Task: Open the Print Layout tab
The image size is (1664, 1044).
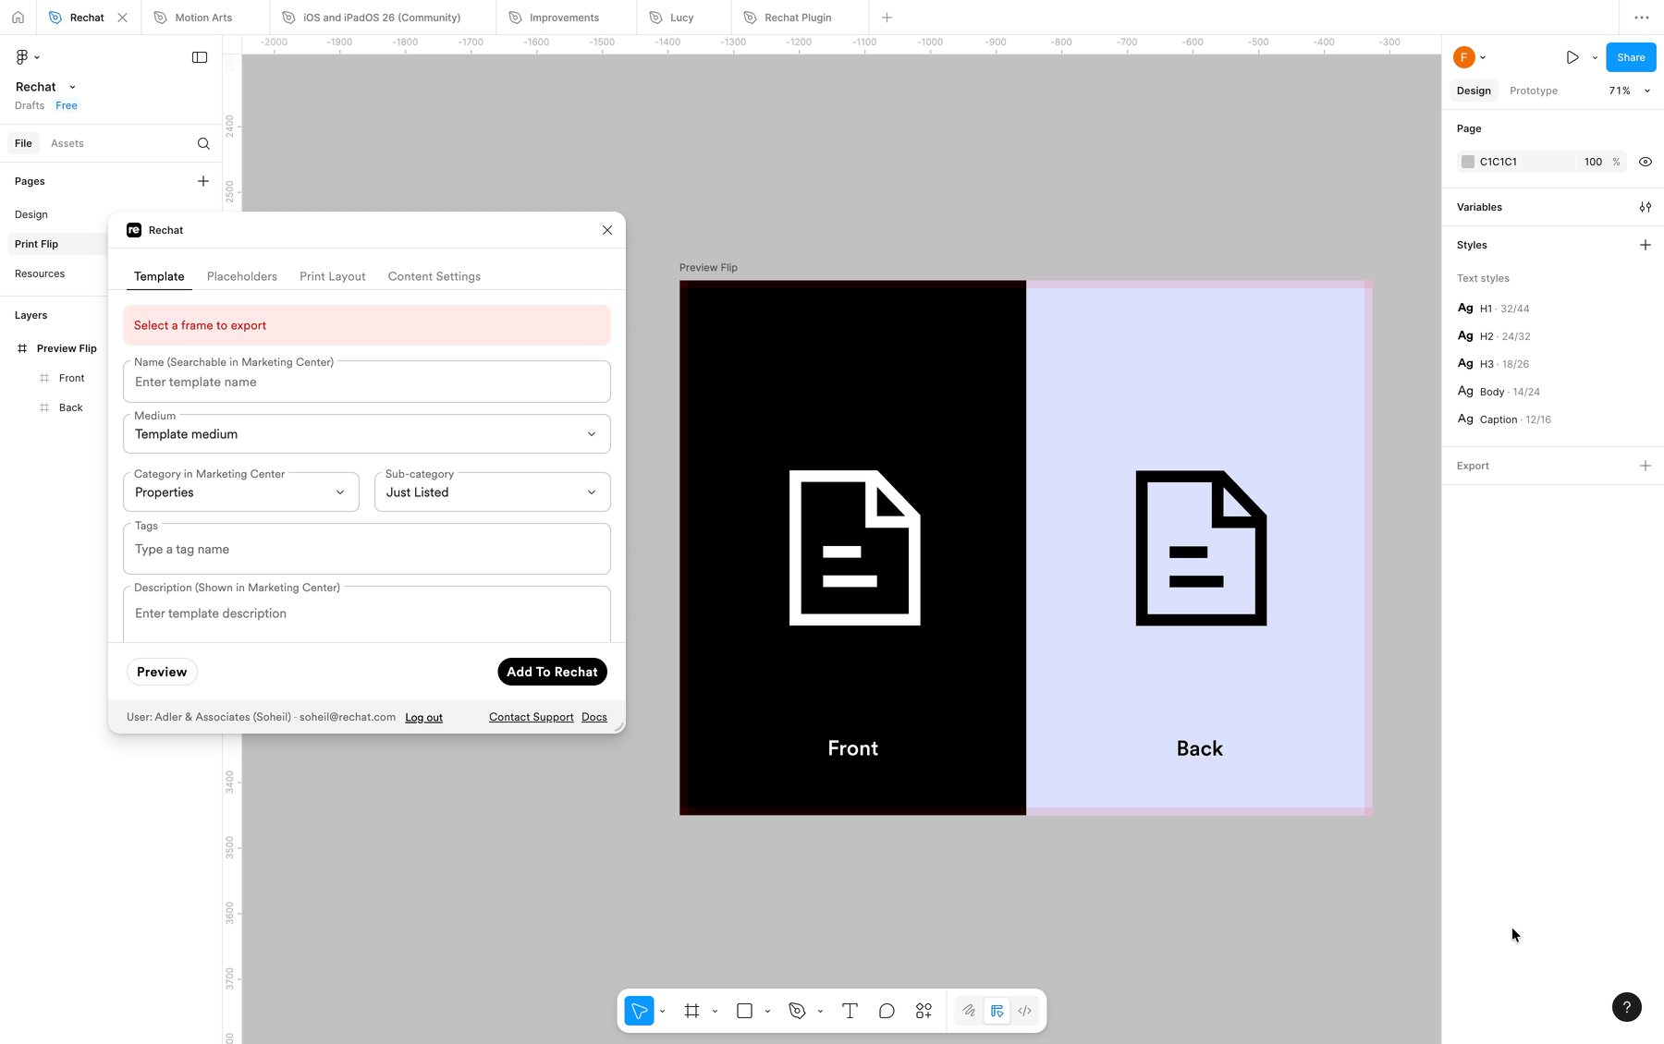Action: coord(332,276)
